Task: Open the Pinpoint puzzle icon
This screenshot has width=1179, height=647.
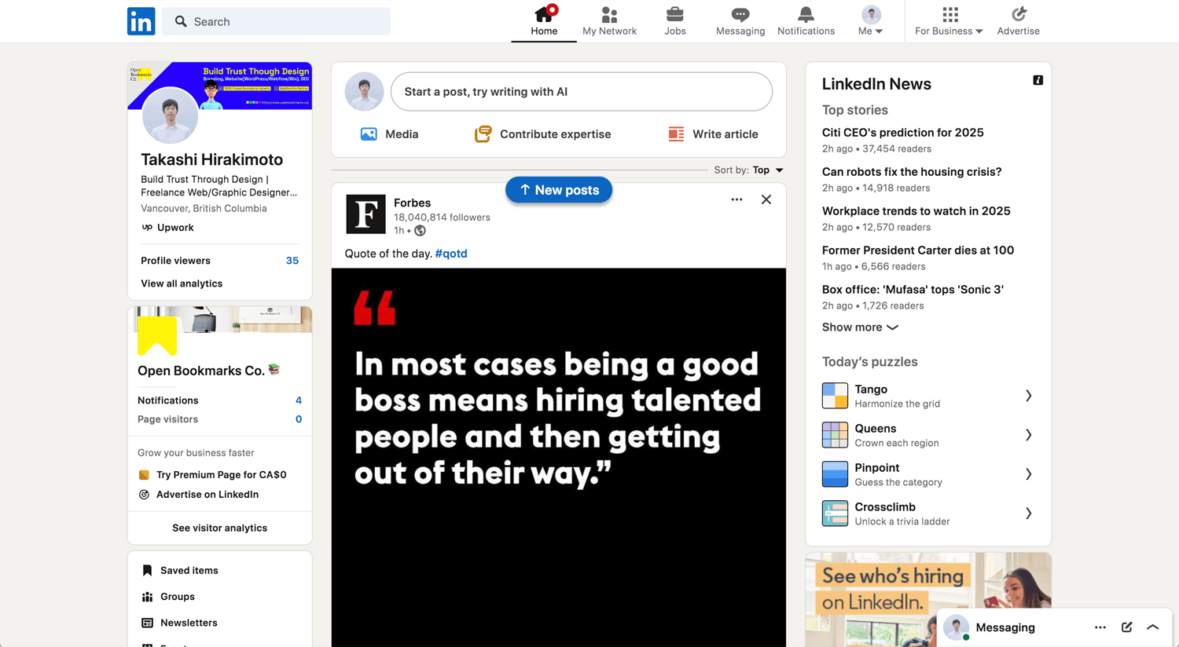Action: (835, 474)
